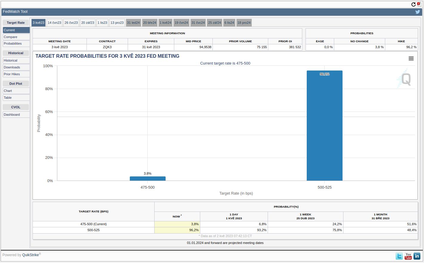Image resolution: width=424 pixels, height=263 pixels.
Task: Switch to the 1 kvě24 tab
Action: coord(165,23)
